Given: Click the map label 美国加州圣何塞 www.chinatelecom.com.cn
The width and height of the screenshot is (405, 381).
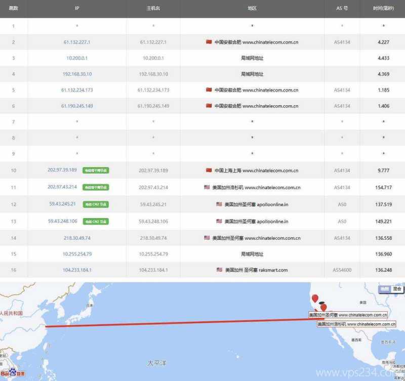Looking at the screenshot, I should (348, 315).
